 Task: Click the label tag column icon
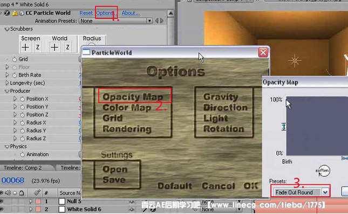click(38, 192)
